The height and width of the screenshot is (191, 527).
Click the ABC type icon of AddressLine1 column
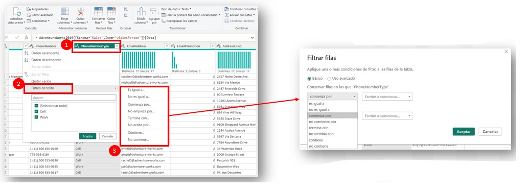tap(219, 46)
